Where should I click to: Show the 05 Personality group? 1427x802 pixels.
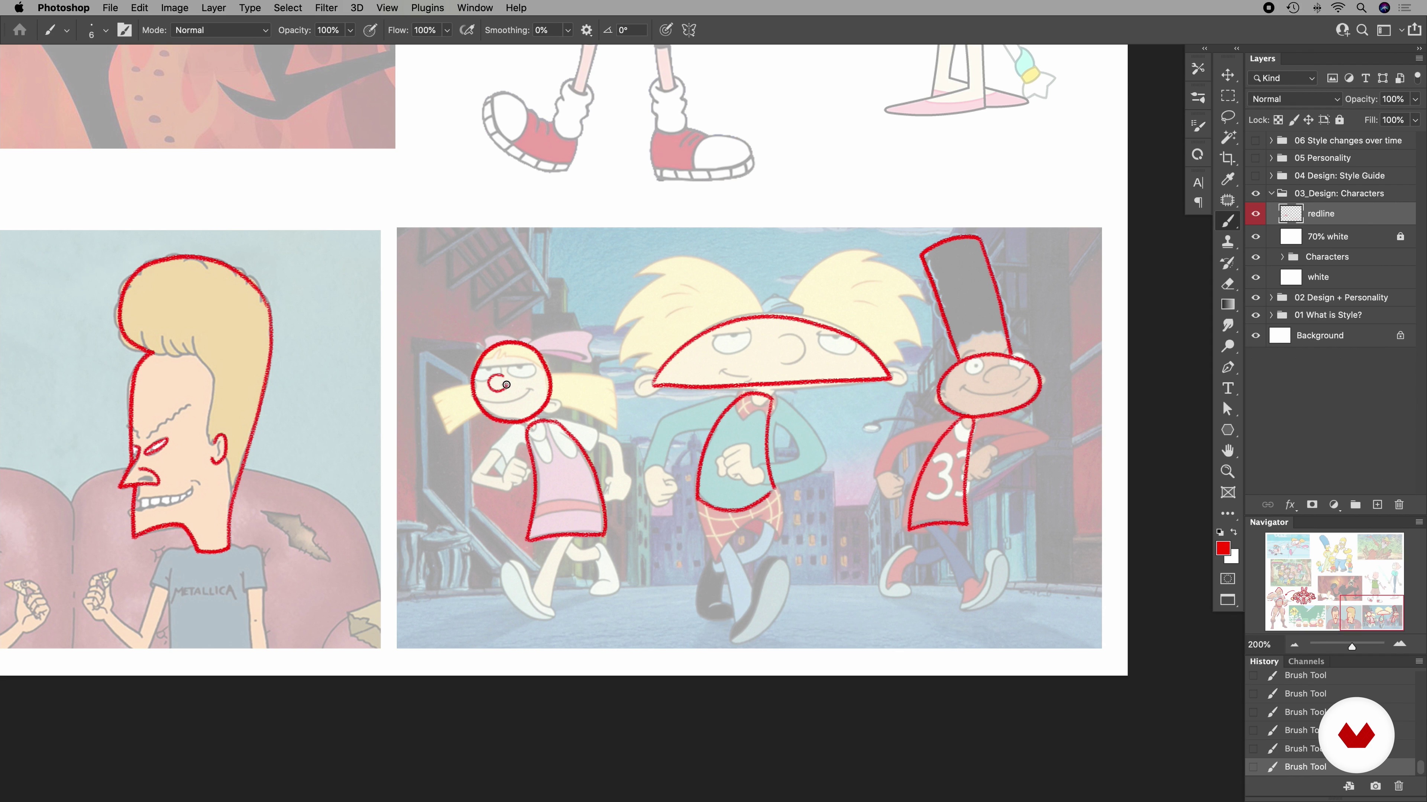point(1256,158)
